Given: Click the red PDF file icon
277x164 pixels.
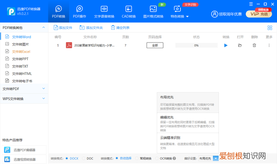Looking at the screenshot, I should coord(69,45).
